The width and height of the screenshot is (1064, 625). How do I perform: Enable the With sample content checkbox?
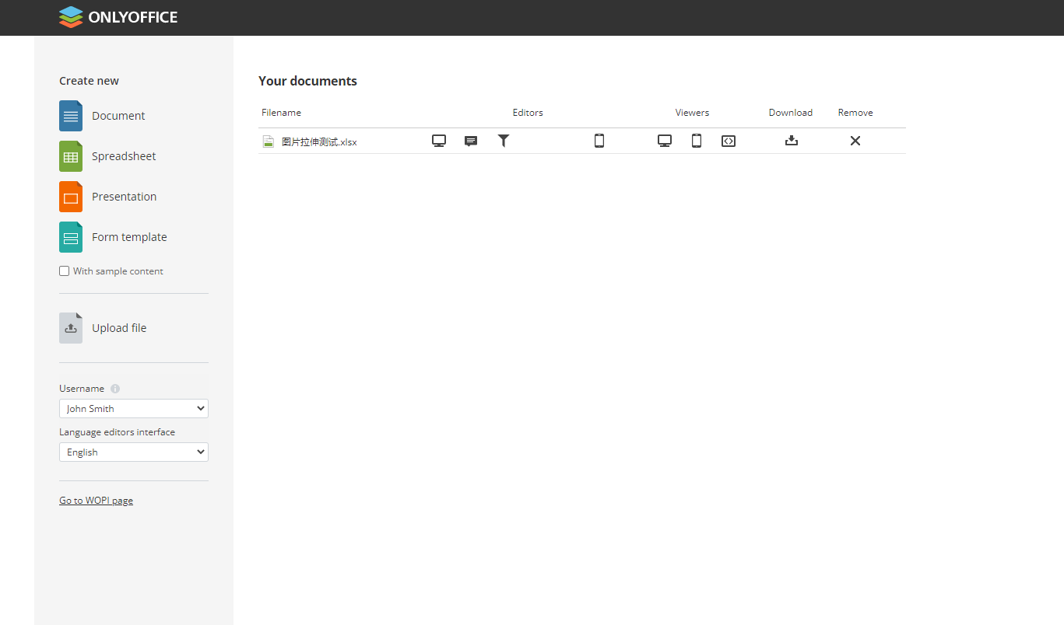pos(64,271)
